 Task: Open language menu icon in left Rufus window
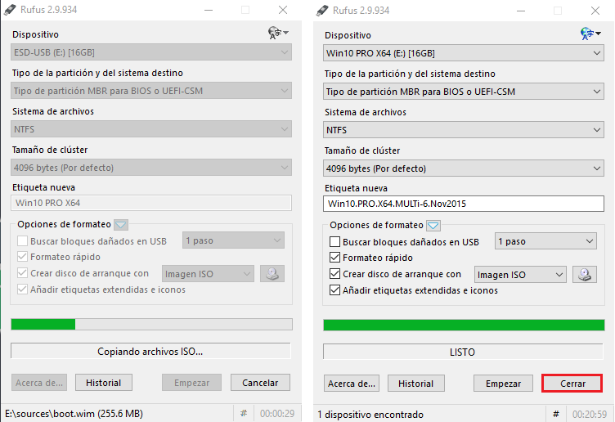(x=278, y=33)
